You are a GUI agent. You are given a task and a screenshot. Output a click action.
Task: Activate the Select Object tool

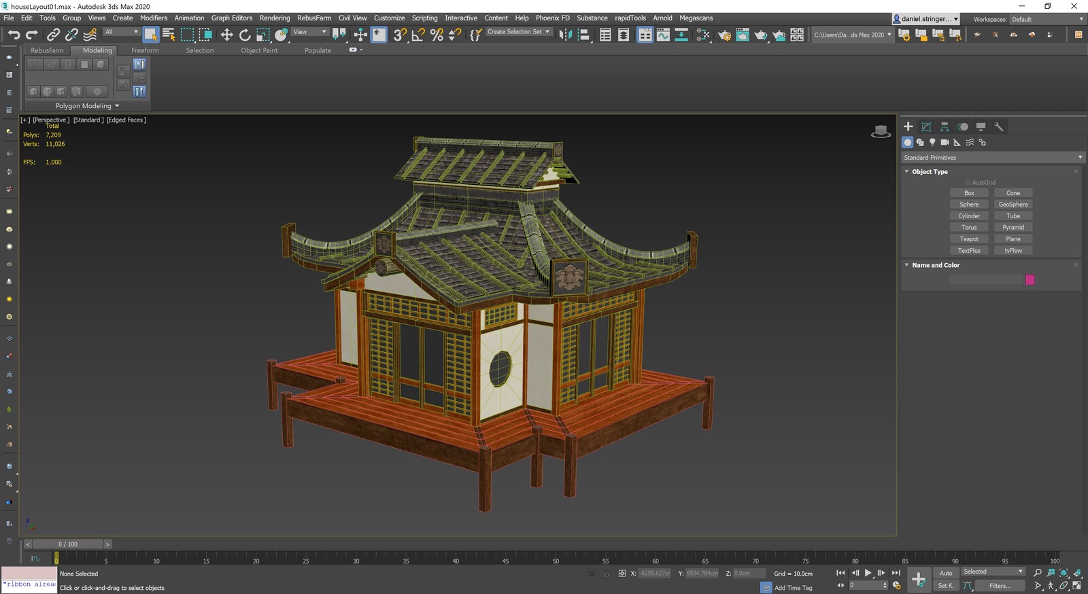point(151,35)
